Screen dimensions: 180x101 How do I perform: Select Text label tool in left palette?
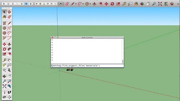(9, 65)
